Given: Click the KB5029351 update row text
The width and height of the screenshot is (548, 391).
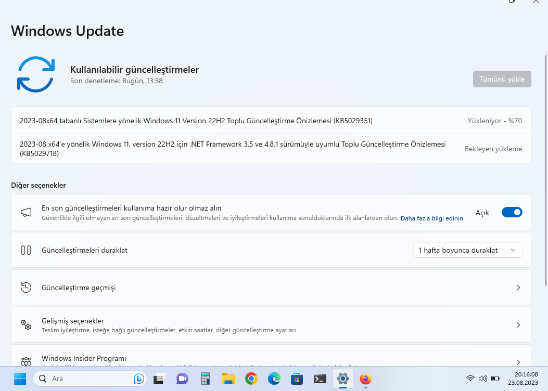Looking at the screenshot, I should [x=196, y=121].
